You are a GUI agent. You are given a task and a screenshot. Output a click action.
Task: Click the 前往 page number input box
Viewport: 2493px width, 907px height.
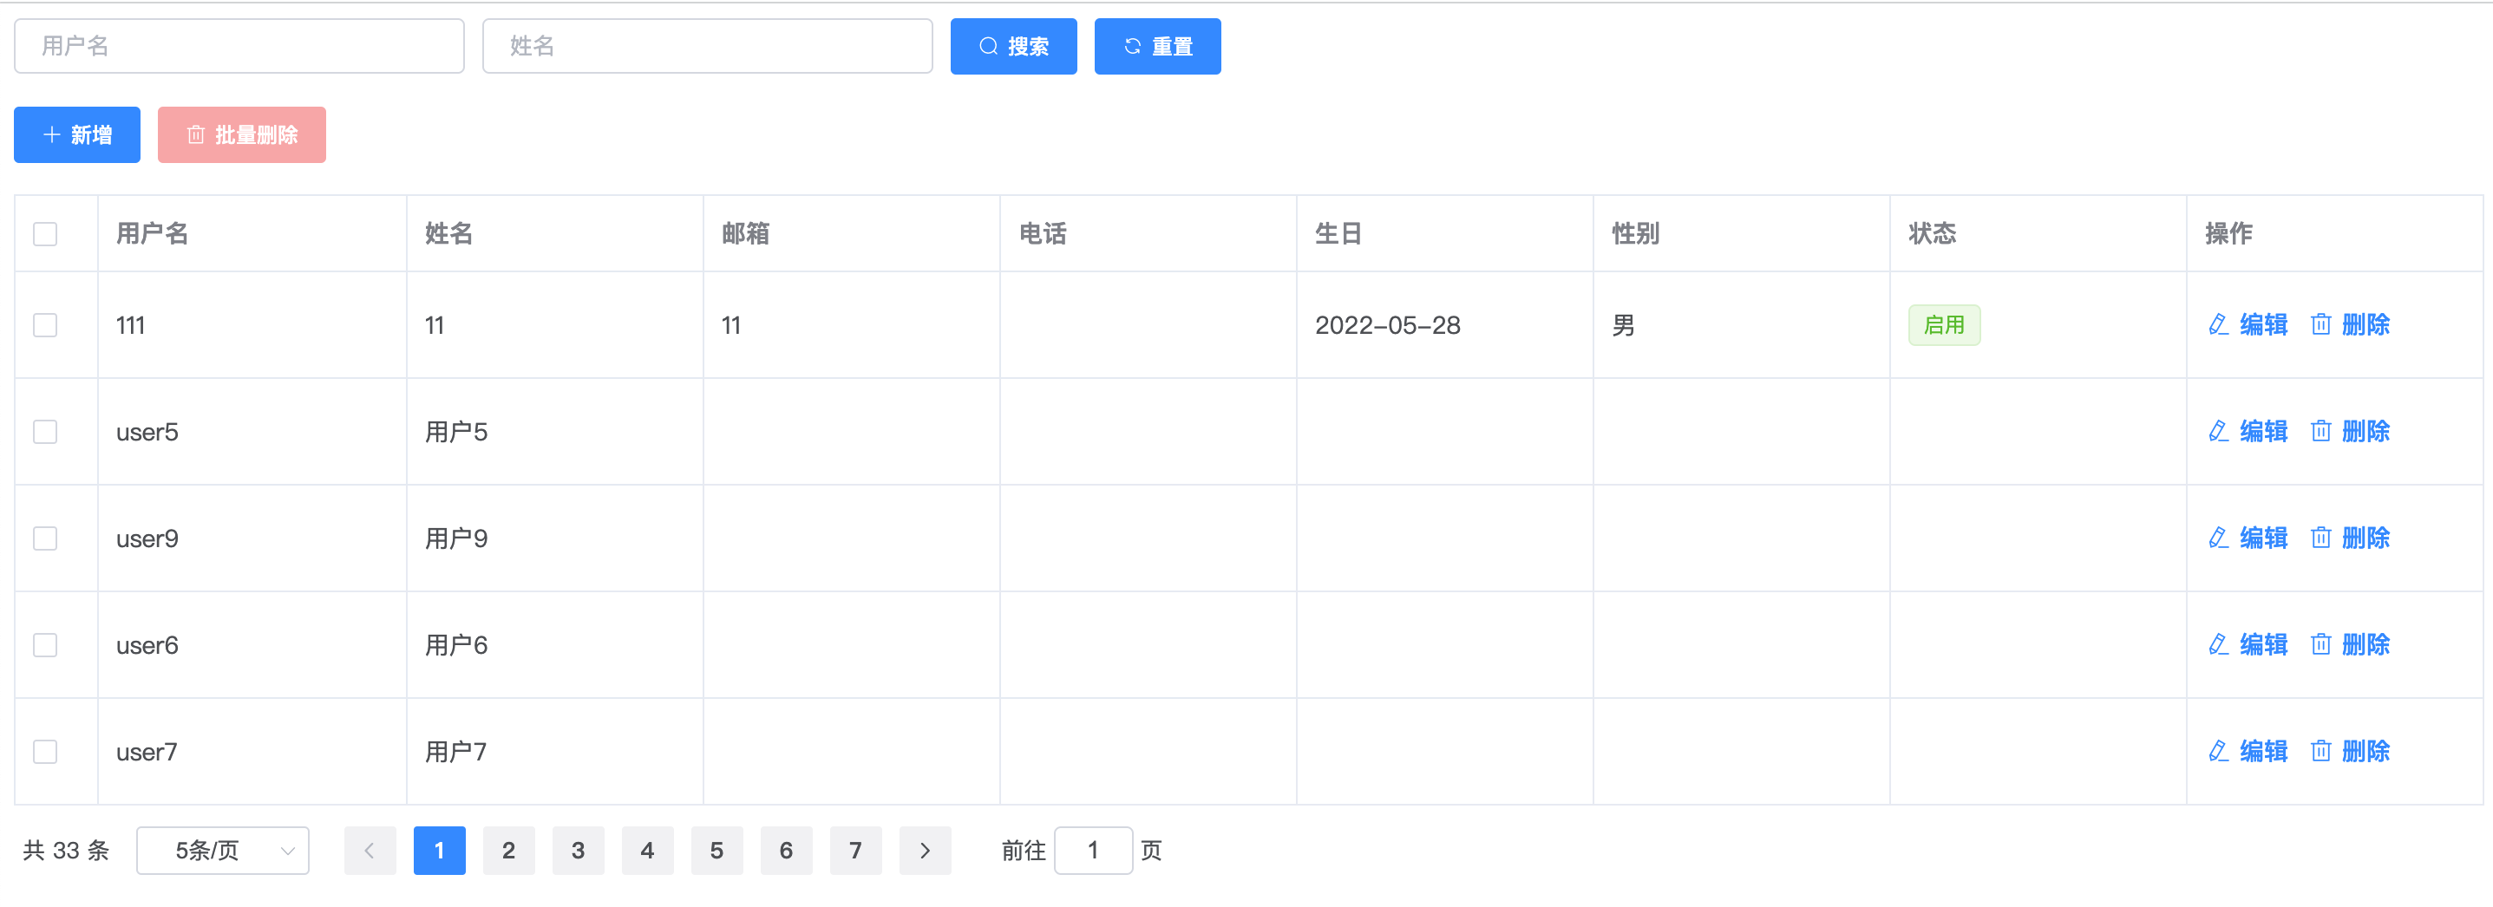pyautogui.click(x=1093, y=851)
